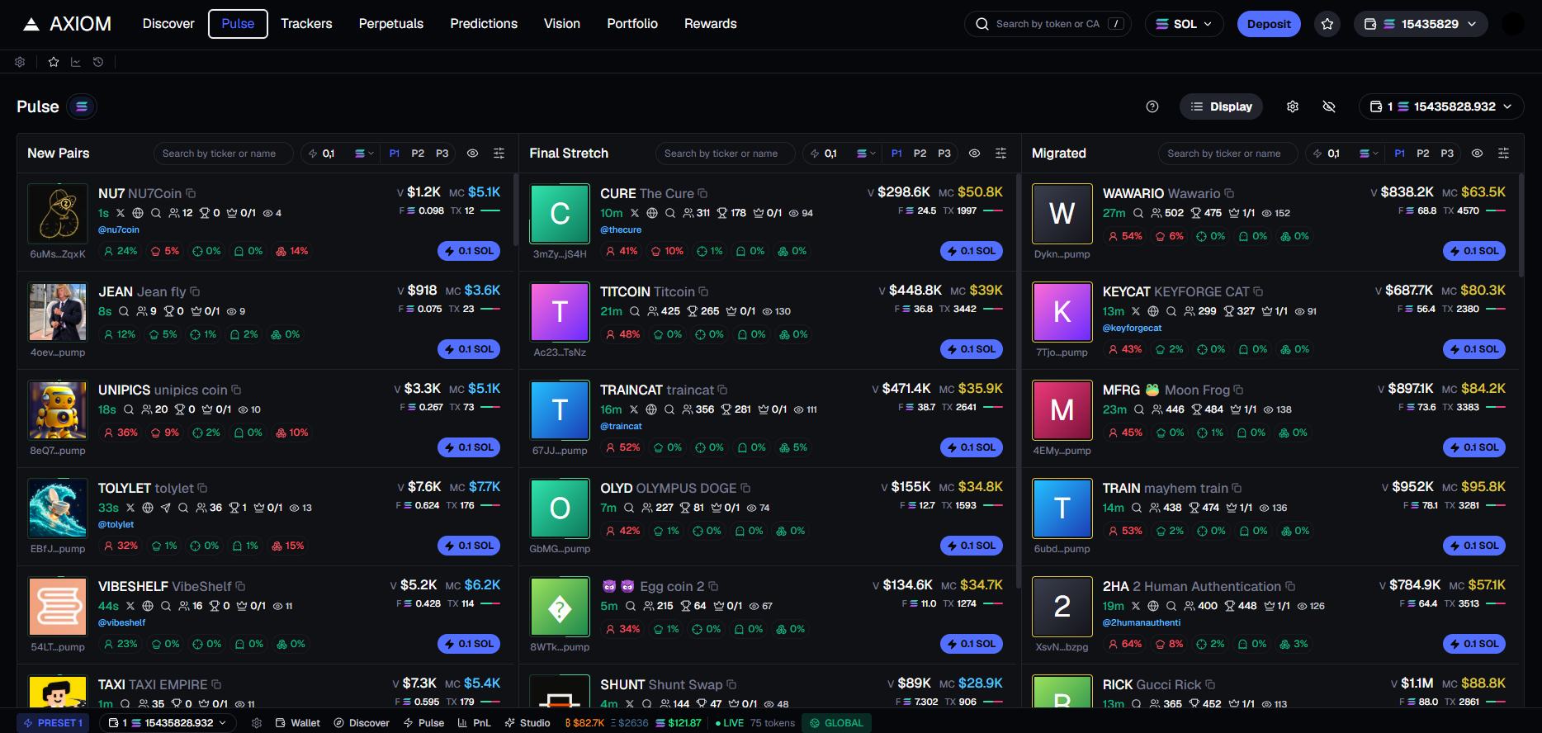Viewport: 1542px width, 733px height.
Task: Toggle the eye icon in New Pairs header
Action: (472, 154)
